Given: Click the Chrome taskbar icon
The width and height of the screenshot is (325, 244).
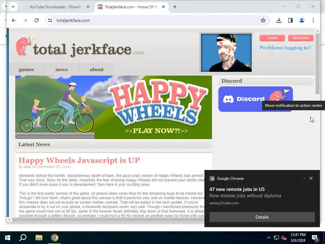Looking at the screenshot, I should (55, 238).
